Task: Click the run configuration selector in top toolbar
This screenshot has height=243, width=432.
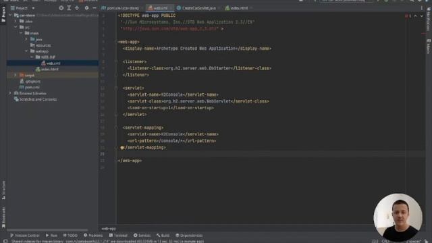Action: click(x=346, y=1)
